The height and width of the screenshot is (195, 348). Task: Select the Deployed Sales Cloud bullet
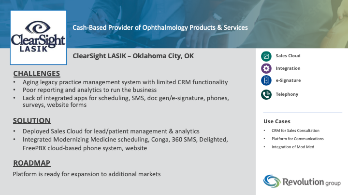click(x=111, y=131)
